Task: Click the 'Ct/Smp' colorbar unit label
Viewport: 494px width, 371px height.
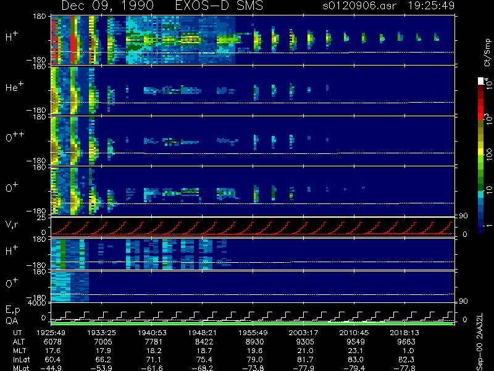Action: pyautogui.click(x=487, y=53)
